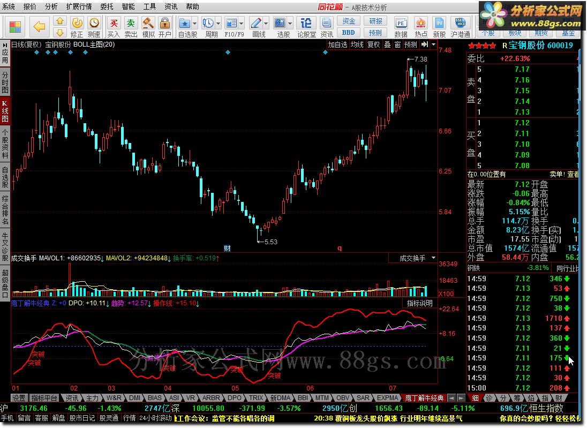
Task: Click the 卖出 sell icon
Action: click(x=131, y=27)
